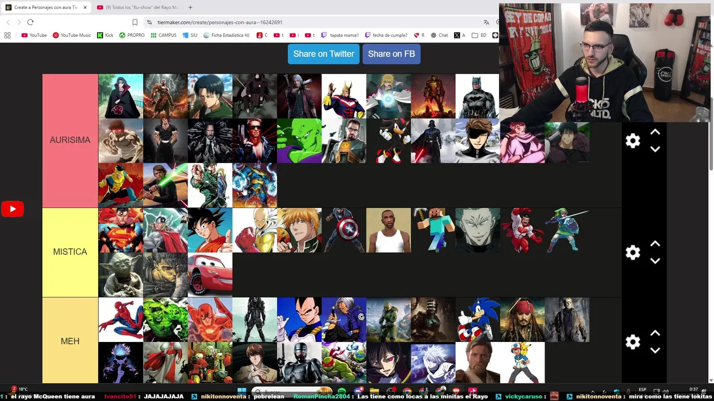Open the ED bookmarks folder
This screenshot has height=401, width=714.
pyautogui.click(x=479, y=35)
